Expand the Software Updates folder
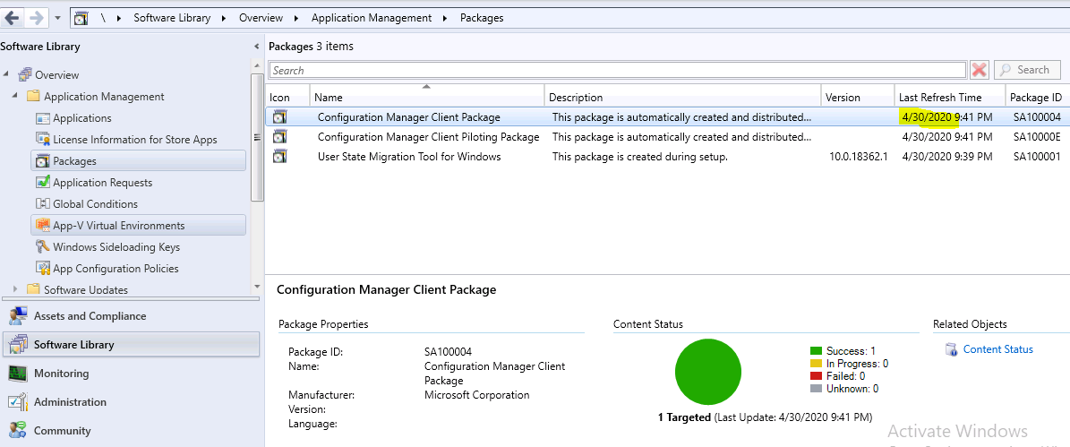 click(15, 289)
